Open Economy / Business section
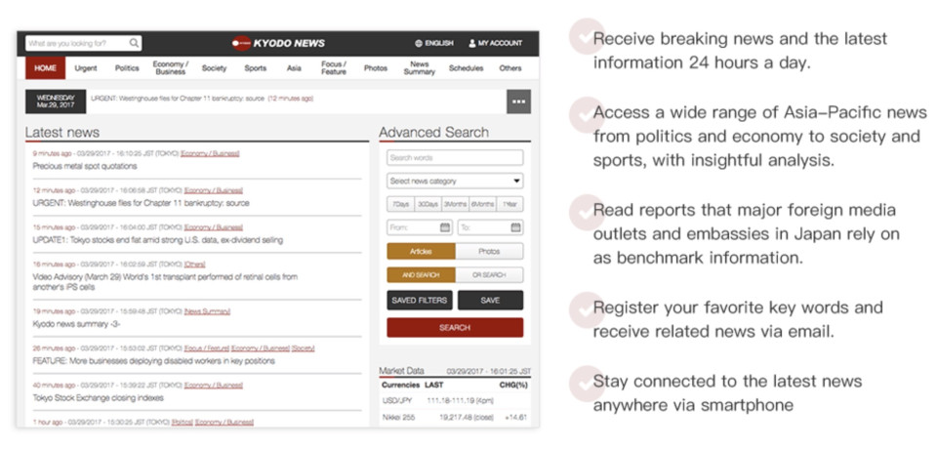 tap(170, 68)
